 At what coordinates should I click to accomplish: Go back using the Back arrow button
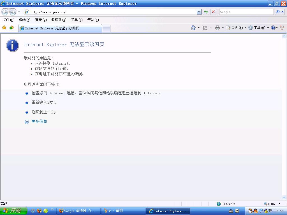coord(5,12)
